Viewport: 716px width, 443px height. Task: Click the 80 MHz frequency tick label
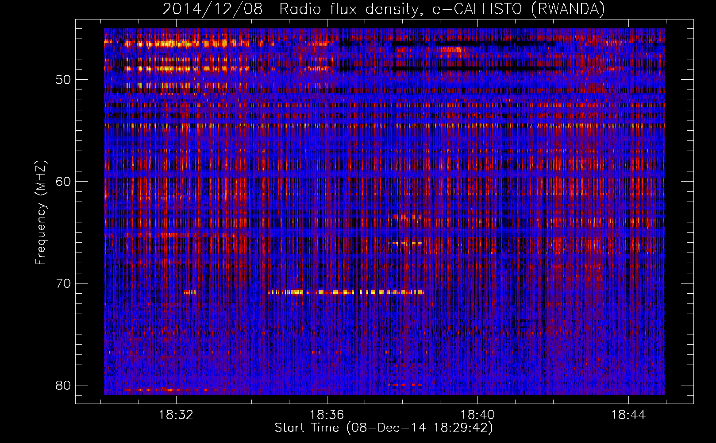[x=63, y=385]
